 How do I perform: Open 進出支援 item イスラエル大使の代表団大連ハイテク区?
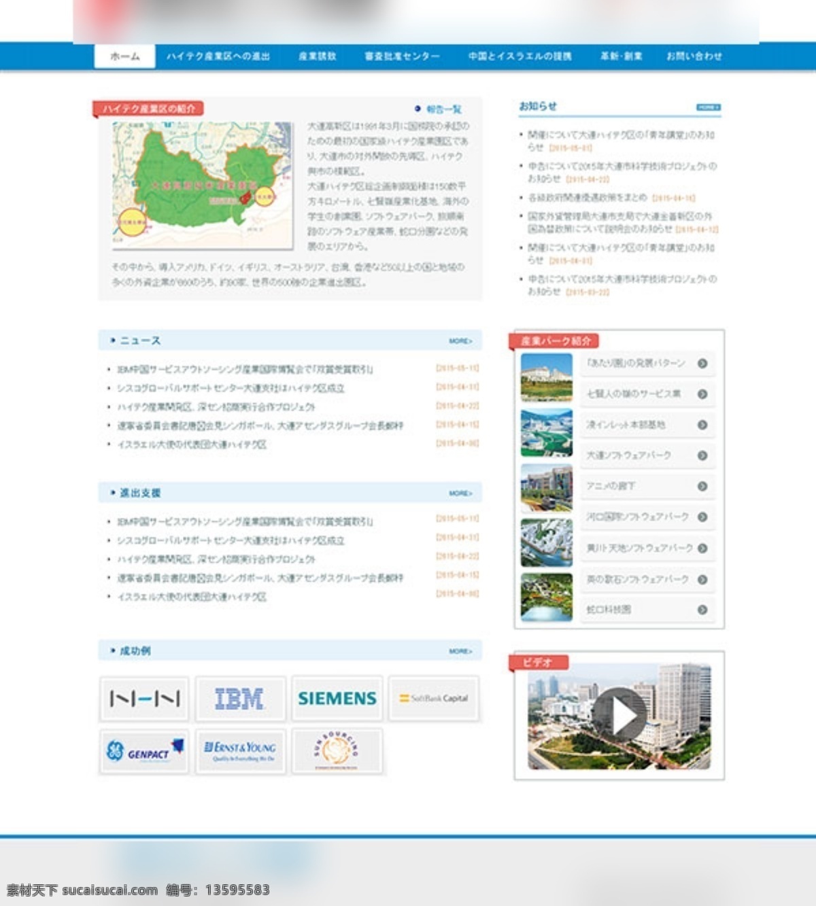[192, 597]
